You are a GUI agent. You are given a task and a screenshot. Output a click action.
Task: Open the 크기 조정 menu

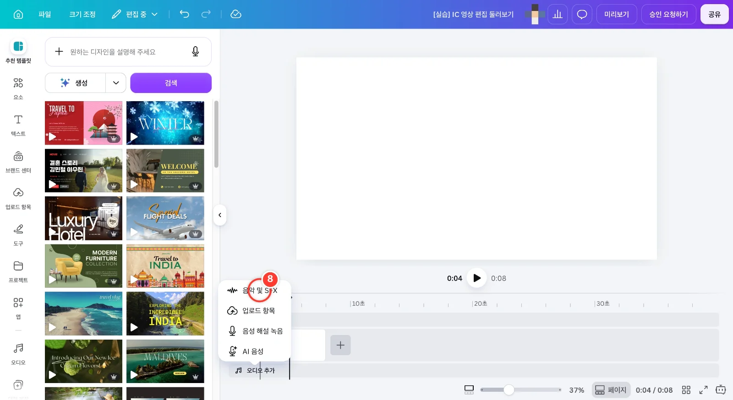coord(82,14)
